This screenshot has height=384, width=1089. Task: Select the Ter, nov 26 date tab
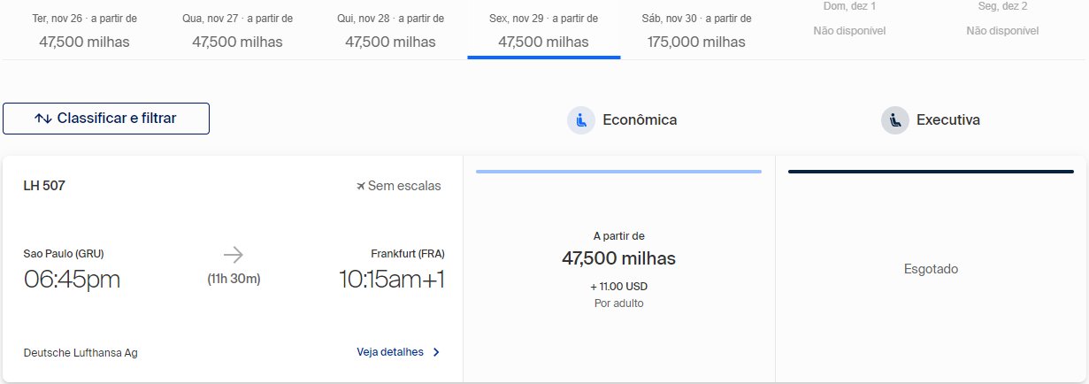click(x=85, y=30)
